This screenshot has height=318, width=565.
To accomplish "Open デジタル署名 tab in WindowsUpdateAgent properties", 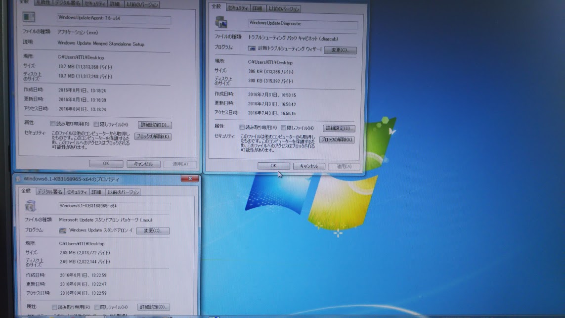I will pos(67,3).
